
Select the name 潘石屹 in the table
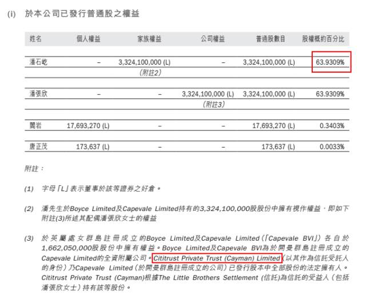point(38,62)
